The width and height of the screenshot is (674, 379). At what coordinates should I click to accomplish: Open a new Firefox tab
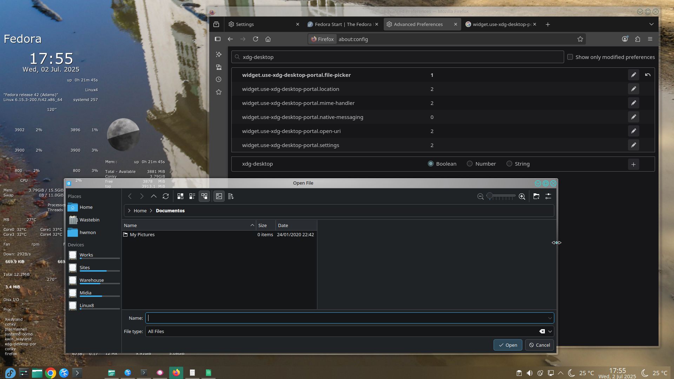[x=548, y=24]
